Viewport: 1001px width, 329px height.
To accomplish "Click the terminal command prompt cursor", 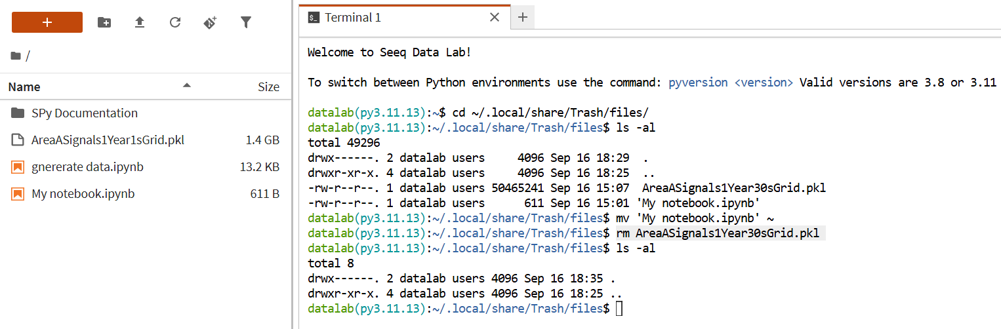I will (x=619, y=308).
